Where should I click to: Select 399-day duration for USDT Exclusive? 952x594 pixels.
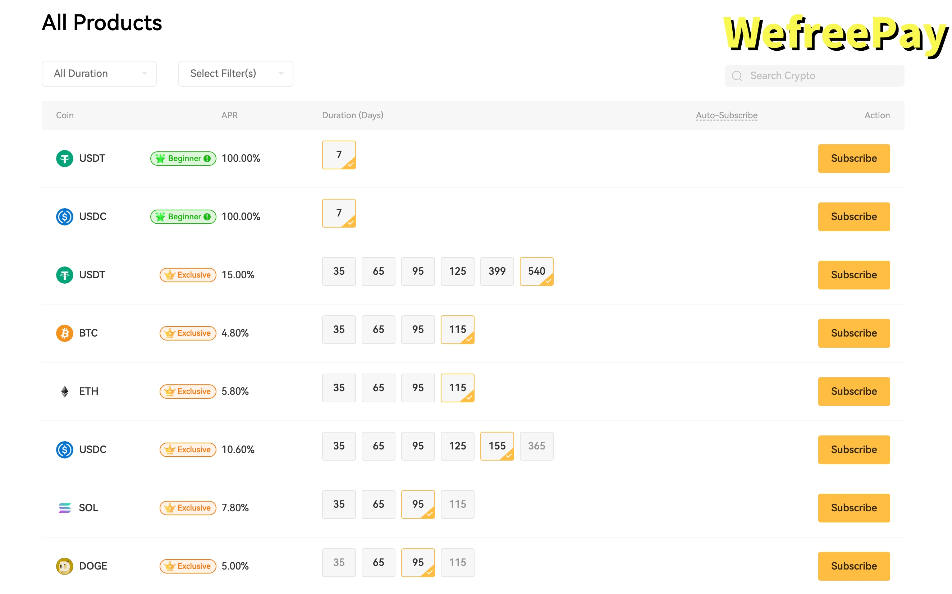[497, 271]
